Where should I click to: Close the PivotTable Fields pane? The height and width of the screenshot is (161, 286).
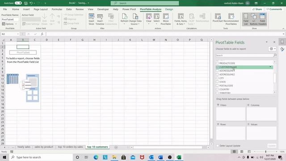(x=274, y=42)
